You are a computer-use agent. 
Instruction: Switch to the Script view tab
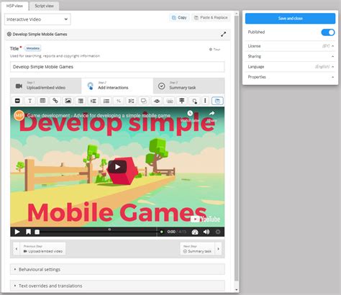pyautogui.click(x=44, y=6)
